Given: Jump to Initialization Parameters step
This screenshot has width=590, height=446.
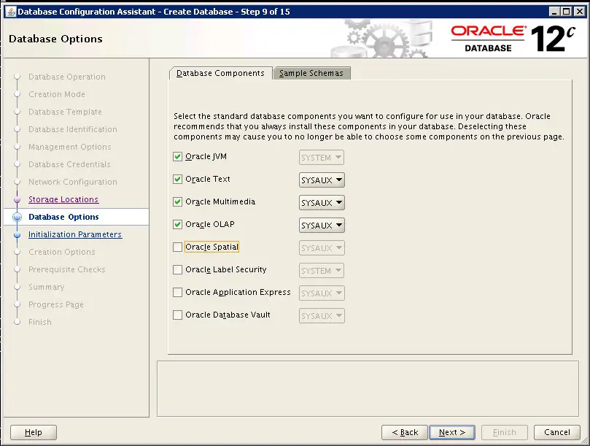Looking at the screenshot, I should point(75,234).
